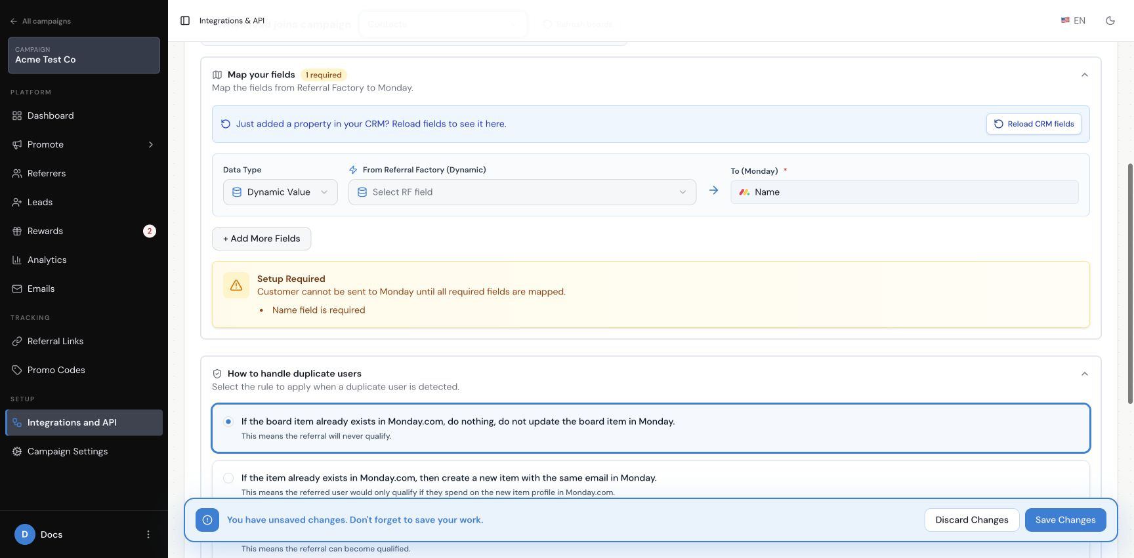The height and width of the screenshot is (558, 1134).
Task: Click the Map your fields map icon
Action: click(217, 75)
